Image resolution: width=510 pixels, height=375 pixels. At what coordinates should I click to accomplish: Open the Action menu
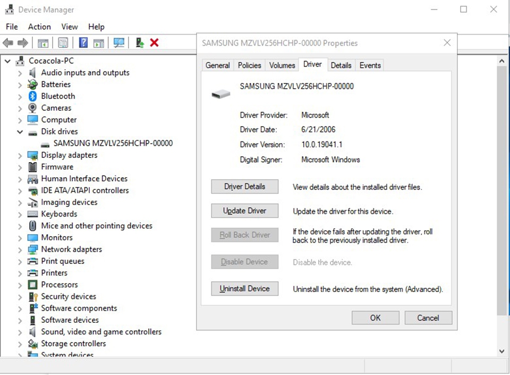point(39,27)
